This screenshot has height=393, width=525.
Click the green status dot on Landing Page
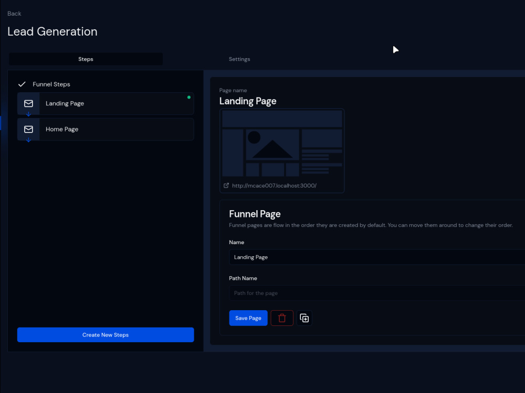(x=189, y=97)
